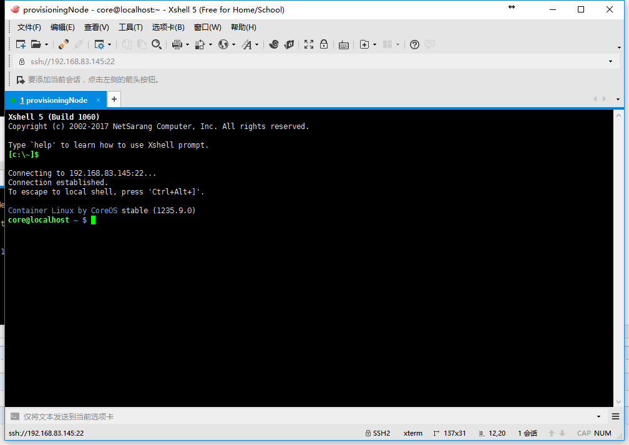Screen dimensions: 629x445
Task: Expand the New tab group dropdown arrow
Action: 374,44
